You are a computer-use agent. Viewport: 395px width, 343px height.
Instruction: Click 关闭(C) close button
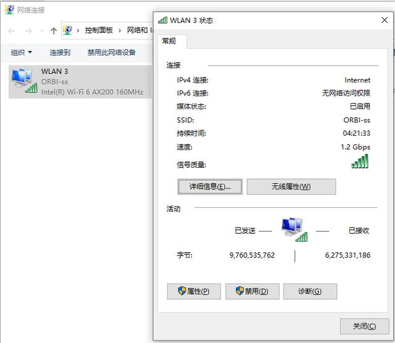[x=365, y=326]
